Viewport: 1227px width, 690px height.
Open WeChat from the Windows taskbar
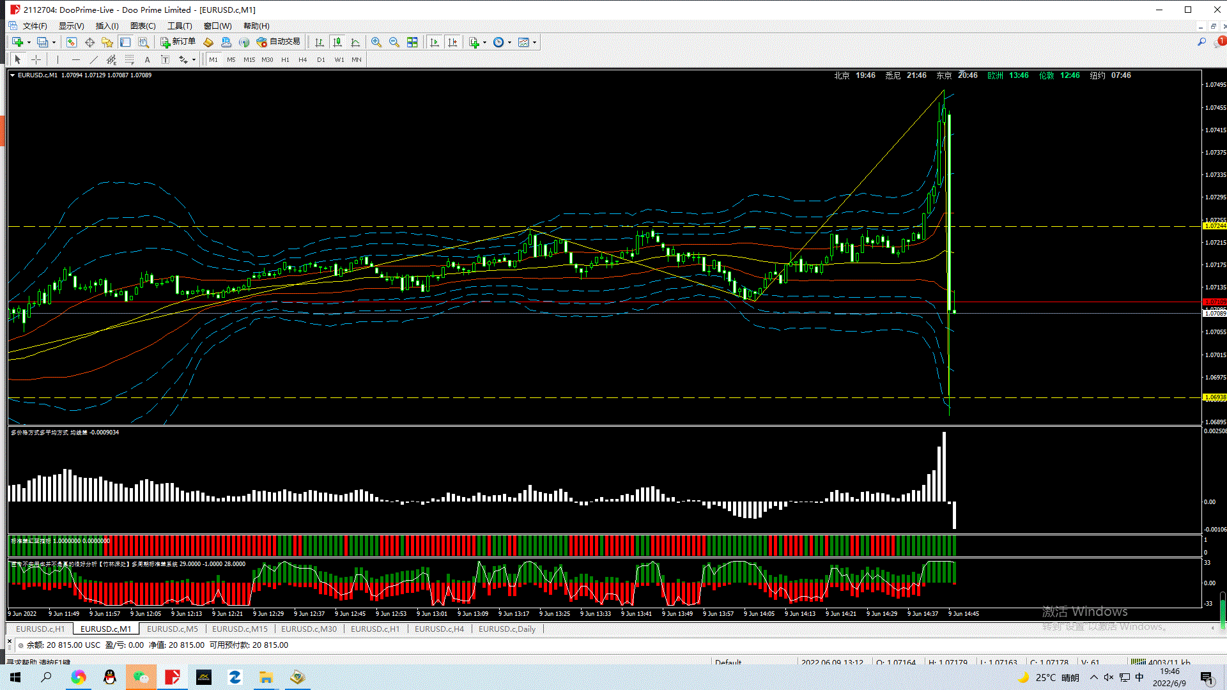pos(141,677)
